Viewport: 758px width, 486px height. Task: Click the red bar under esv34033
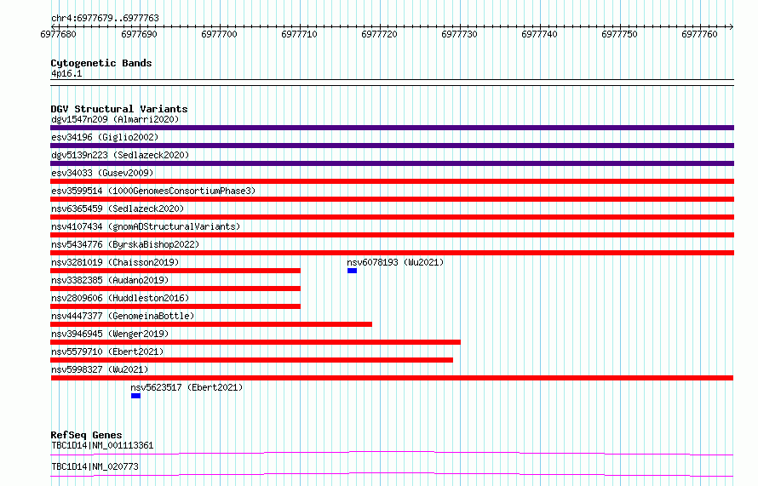pos(392,181)
